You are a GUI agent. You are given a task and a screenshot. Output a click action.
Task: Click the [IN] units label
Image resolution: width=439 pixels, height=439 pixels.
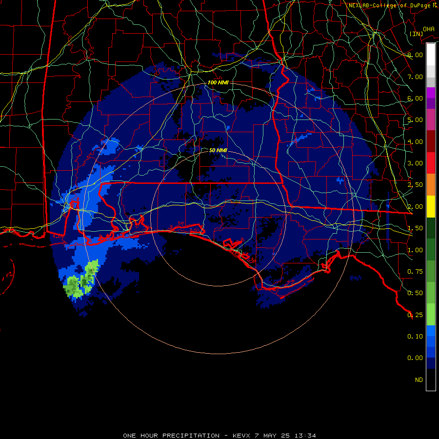(416, 34)
